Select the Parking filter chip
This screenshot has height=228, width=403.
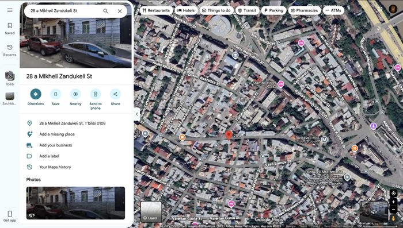(273, 10)
